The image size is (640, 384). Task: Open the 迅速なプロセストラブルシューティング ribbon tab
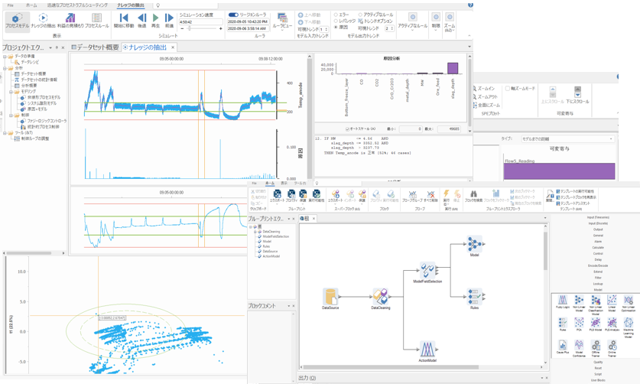click(x=76, y=5)
